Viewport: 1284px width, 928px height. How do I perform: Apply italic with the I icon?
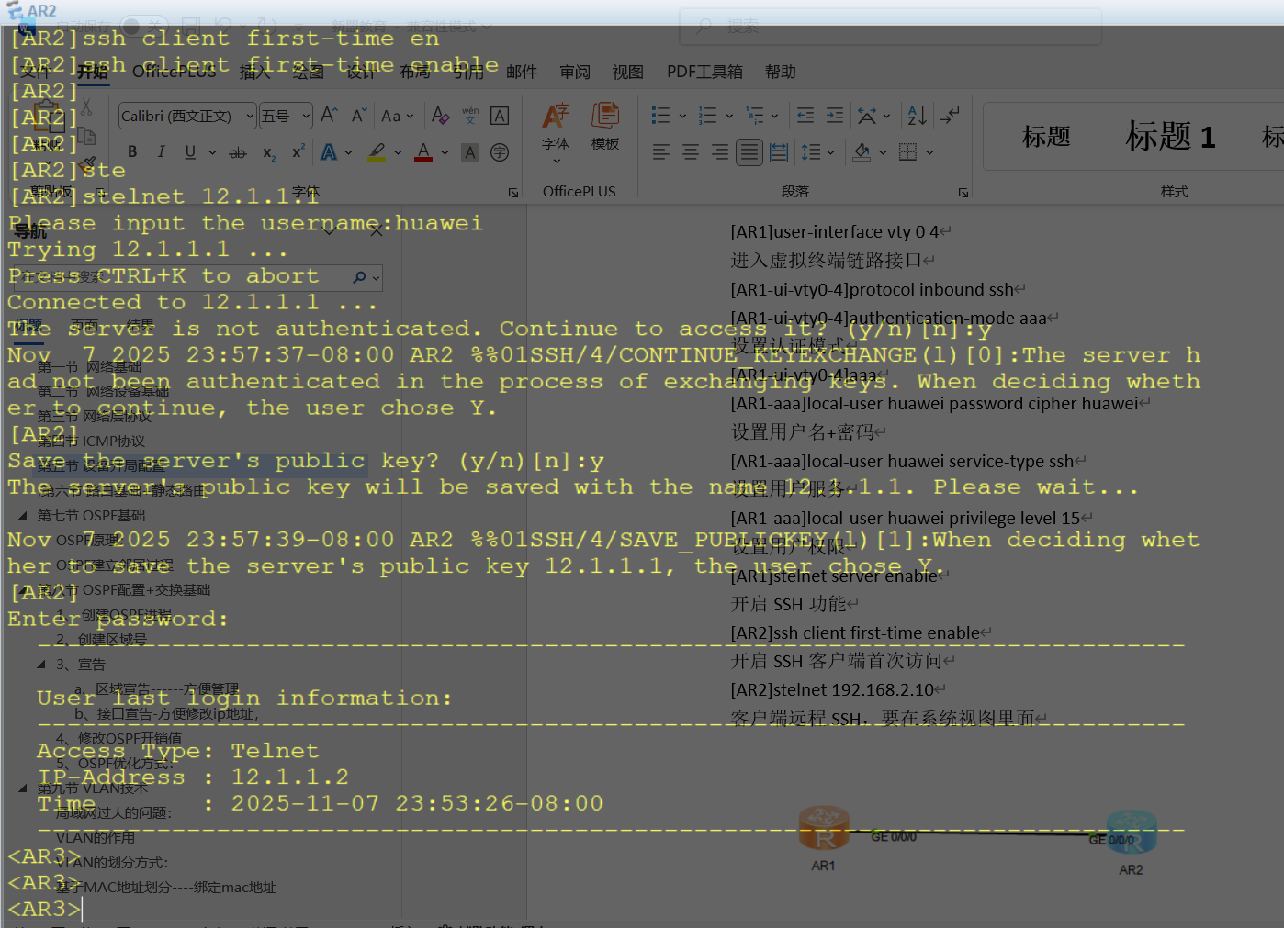point(161,152)
